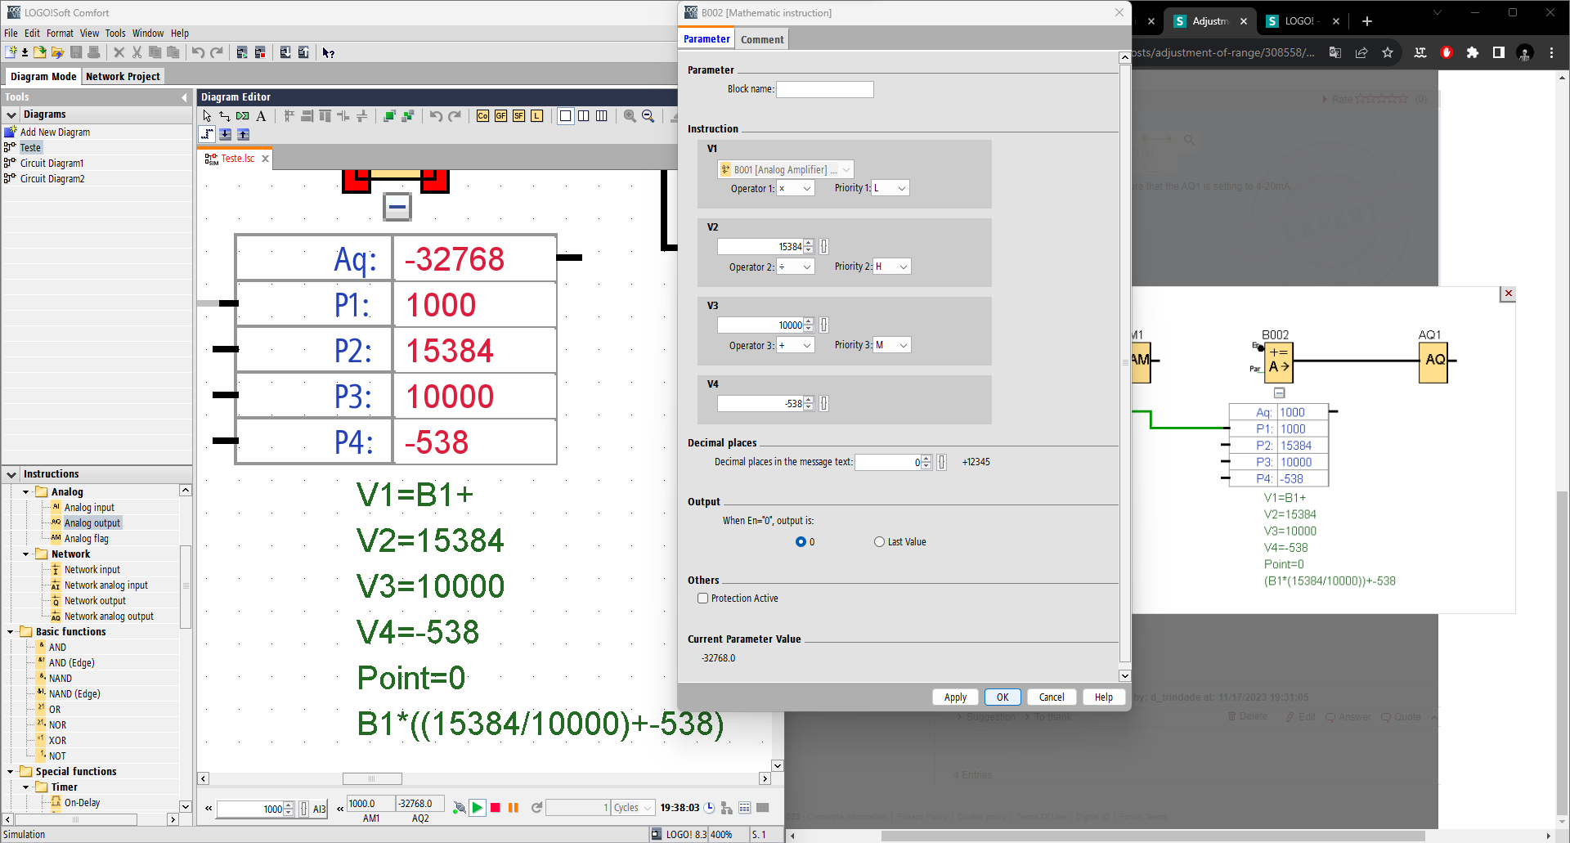Image resolution: width=1570 pixels, height=843 pixels.
Task: Click the Help button in dialog
Action: pos(1104,697)
